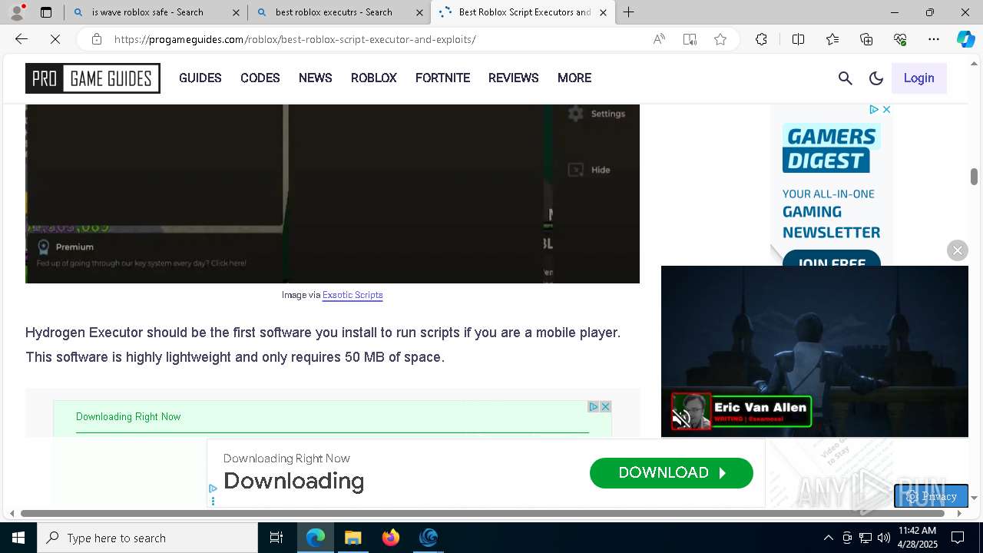The height and width of the screenshot is (553, 983).
Task: Close 'is wave roblox safe' tab
Action: [x=237, y=12]
